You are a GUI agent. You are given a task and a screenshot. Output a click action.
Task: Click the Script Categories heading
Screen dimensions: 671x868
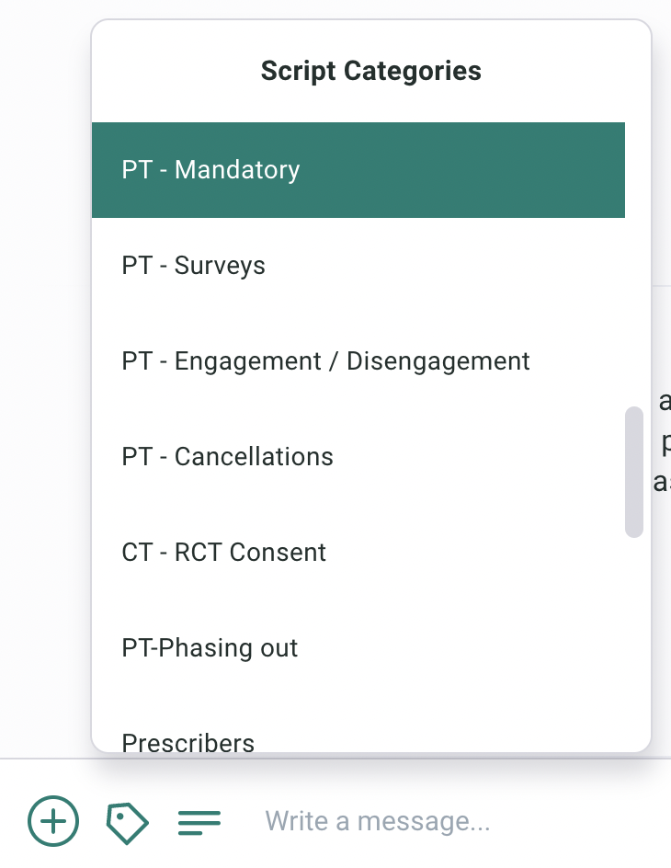pos(371,71)
